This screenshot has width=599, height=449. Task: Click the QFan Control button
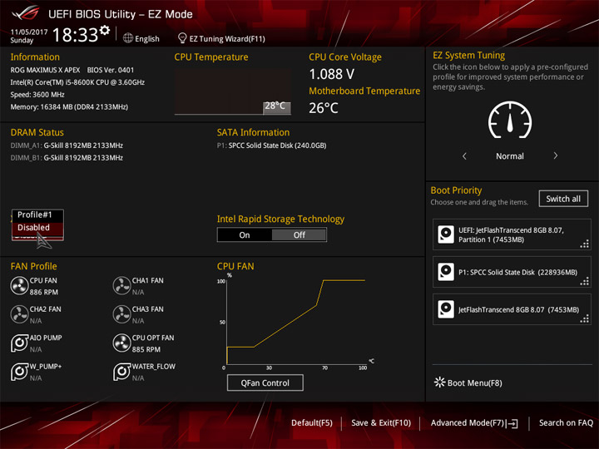(265, 382)
